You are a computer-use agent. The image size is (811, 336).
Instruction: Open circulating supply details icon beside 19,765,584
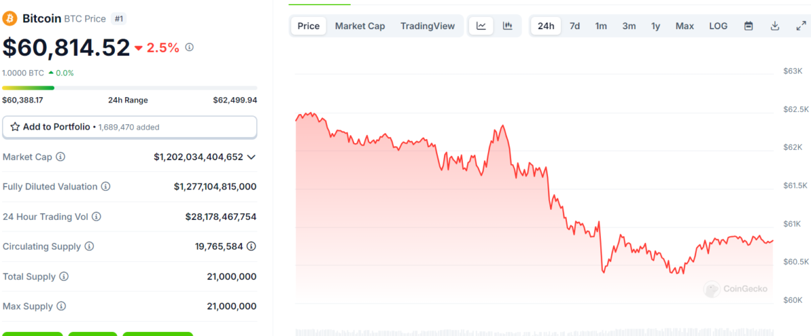click(x=251, y=246)
